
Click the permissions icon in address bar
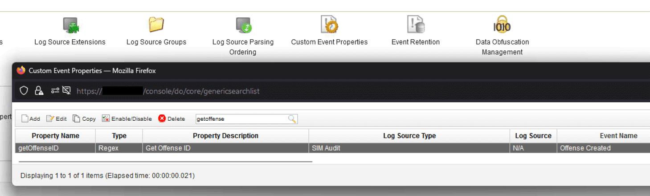coord(55,91)
